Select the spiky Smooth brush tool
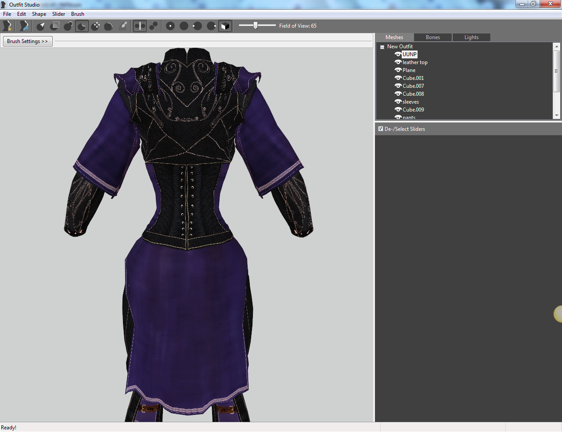Screen dimensions: 562x432 click(108, 26)
